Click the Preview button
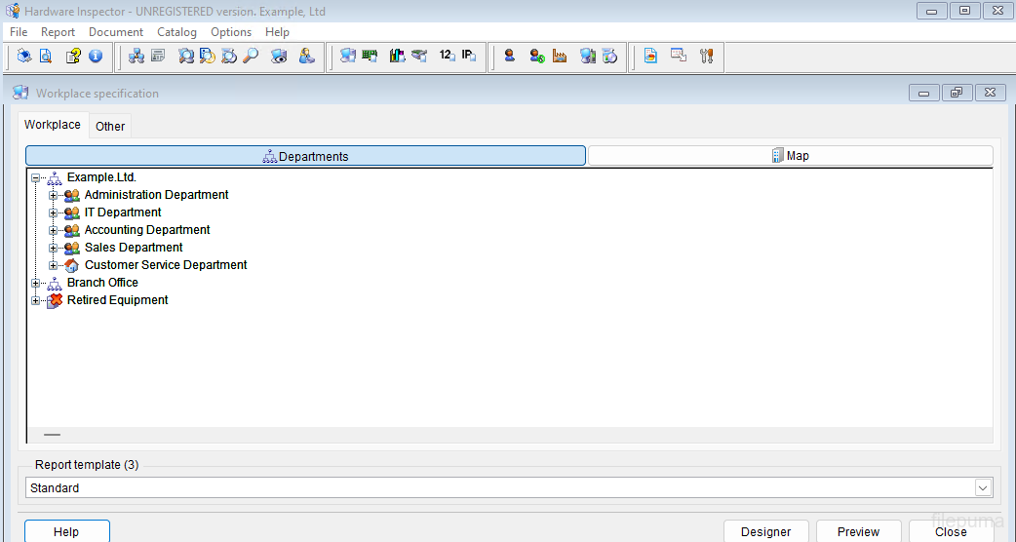1016x542 pixels. (x=858, y=531)
